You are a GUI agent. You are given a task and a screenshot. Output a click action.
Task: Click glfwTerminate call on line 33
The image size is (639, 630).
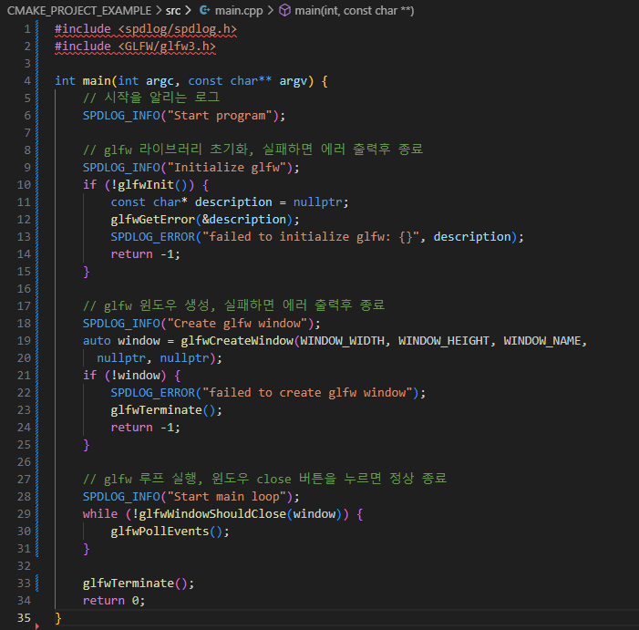[129, 584]
